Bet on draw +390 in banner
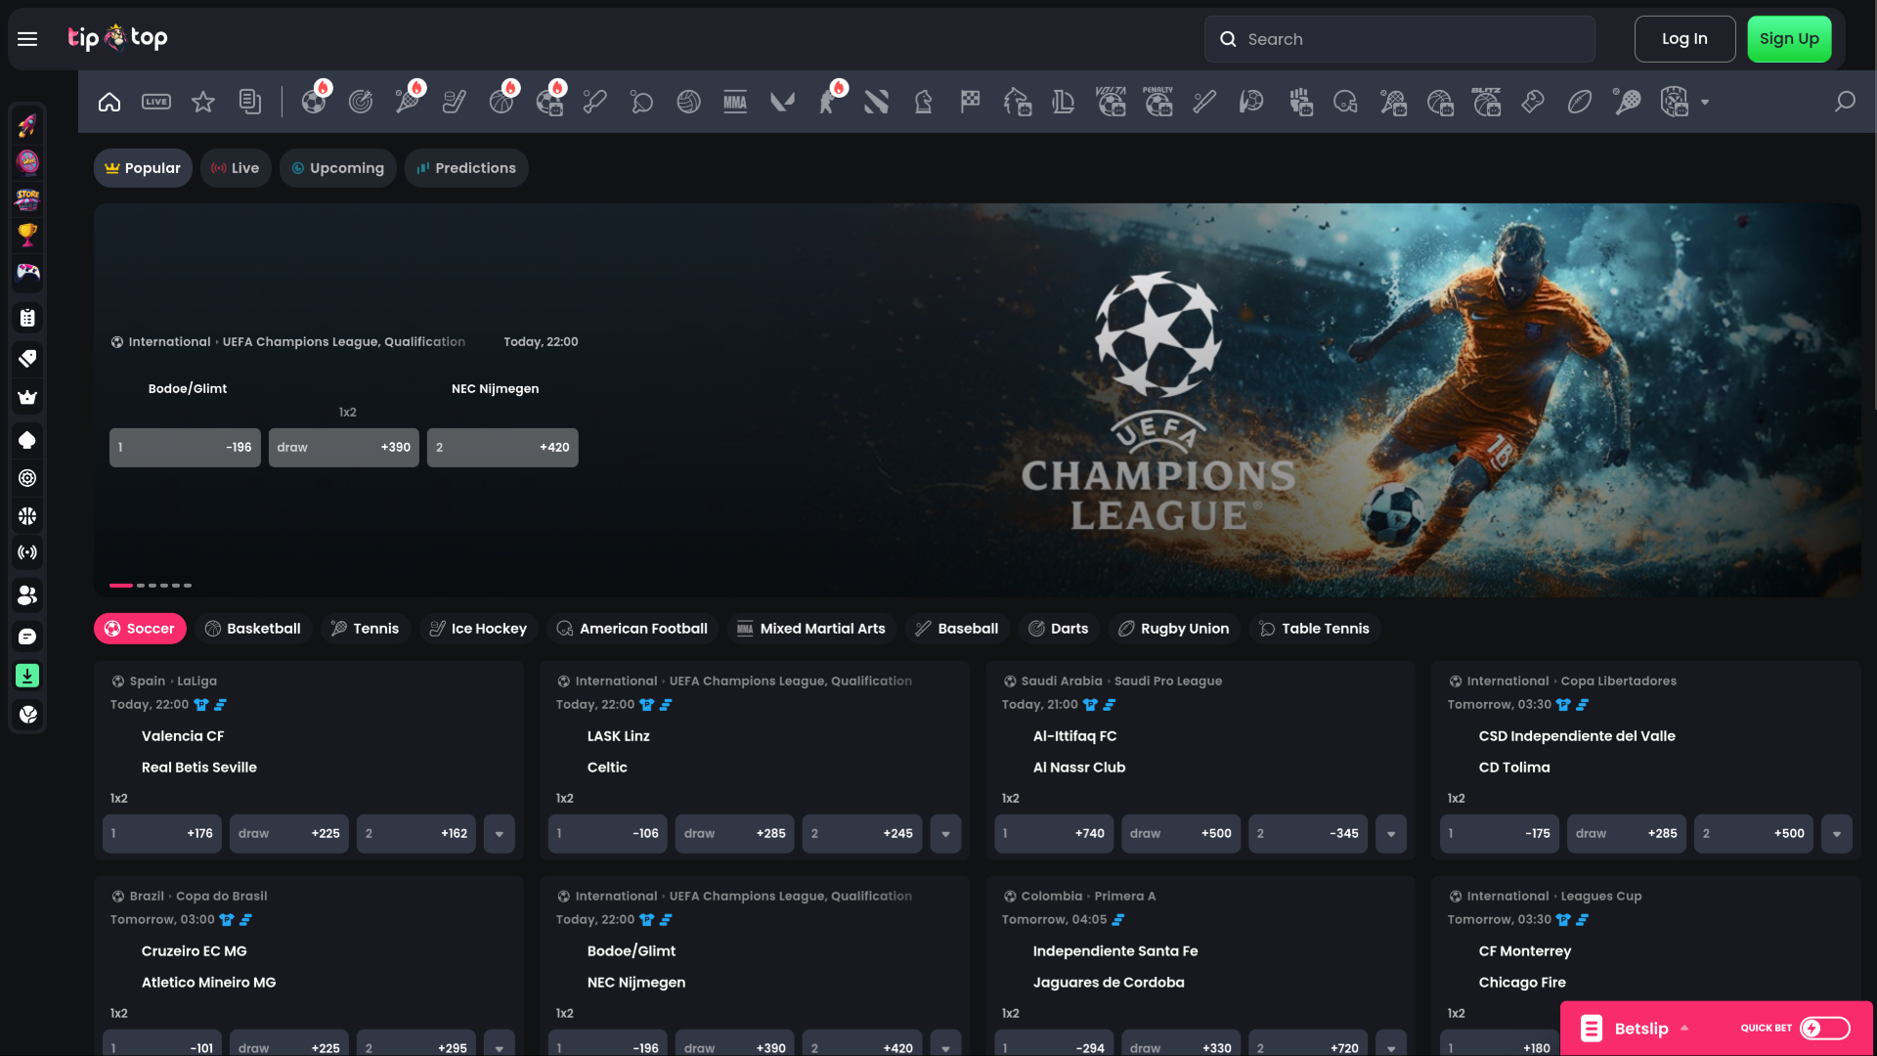 coord(343,448)
